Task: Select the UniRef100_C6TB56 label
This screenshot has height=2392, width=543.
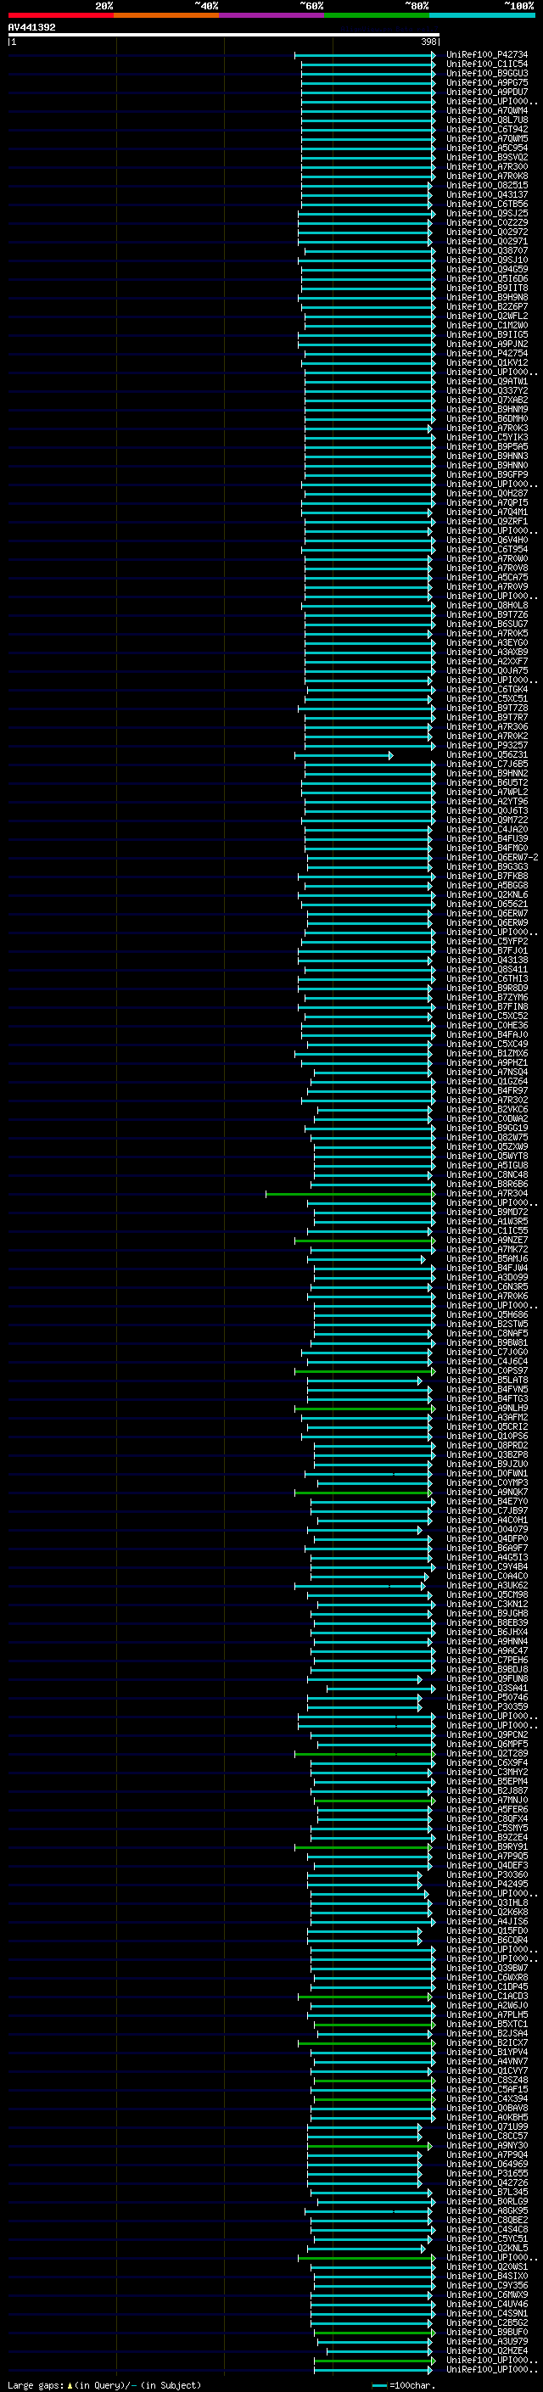Action: tap(487, 204)
